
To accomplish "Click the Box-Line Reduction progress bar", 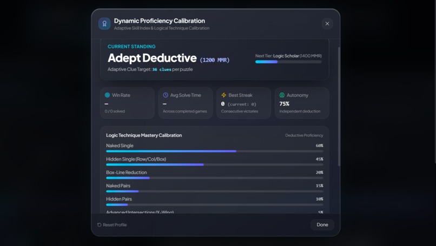I will tap(214, 178).
